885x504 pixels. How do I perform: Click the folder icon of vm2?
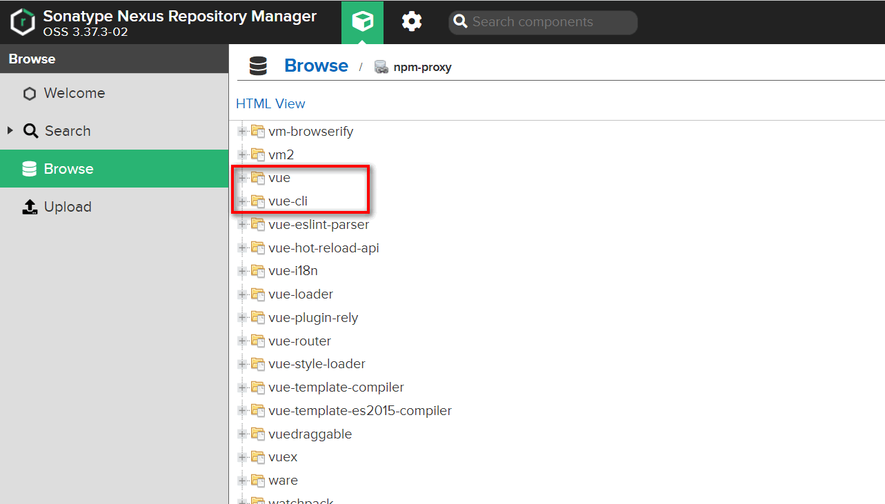258,154
